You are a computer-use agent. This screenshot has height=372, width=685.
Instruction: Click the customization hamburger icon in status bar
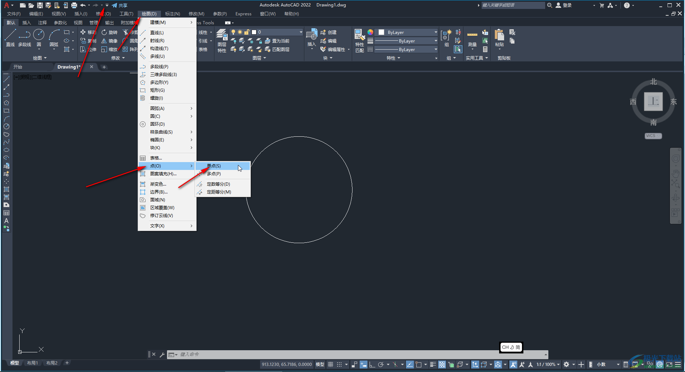[x=678, y=365]
